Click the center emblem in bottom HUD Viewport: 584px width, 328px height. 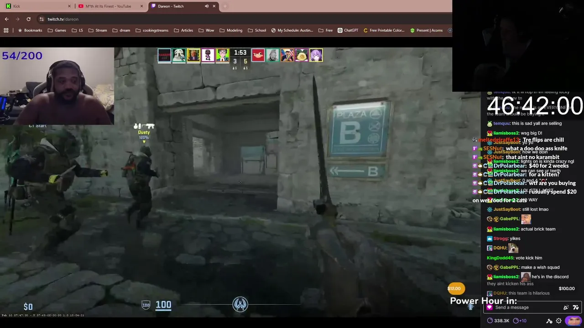[240, 304]
